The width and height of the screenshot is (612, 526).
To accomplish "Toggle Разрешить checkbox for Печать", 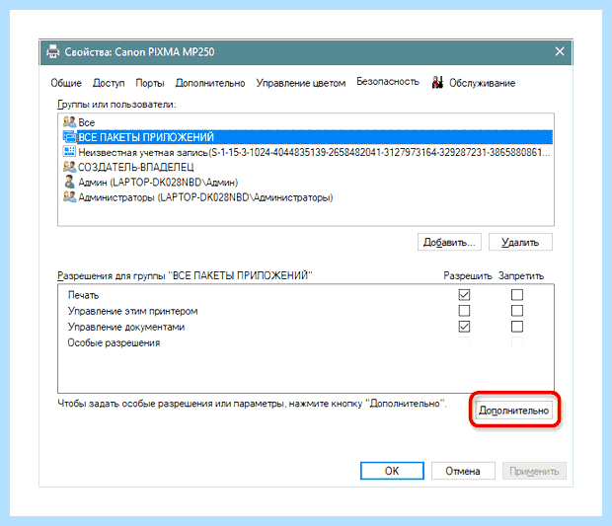I will [x=464, y=295].
